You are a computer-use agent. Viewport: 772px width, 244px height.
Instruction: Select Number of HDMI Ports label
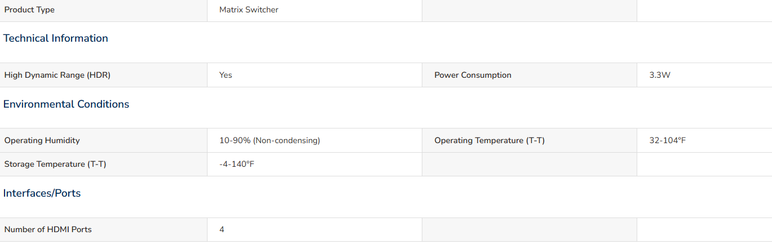tap(48, 229)
